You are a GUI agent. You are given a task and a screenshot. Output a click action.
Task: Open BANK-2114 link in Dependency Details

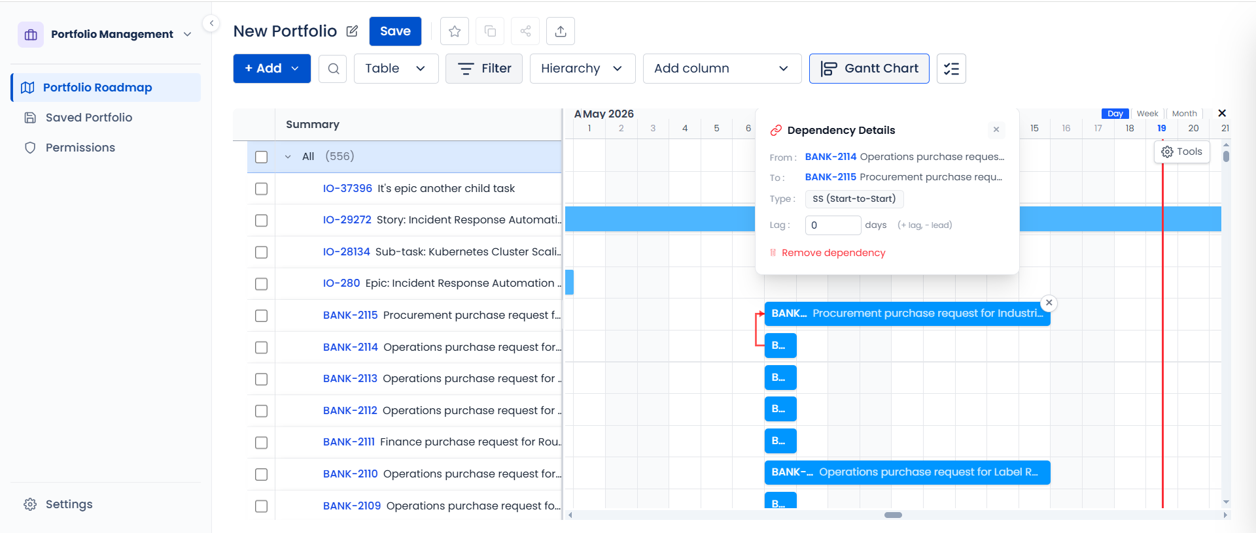pyautogui.click(x=831, y=157)
